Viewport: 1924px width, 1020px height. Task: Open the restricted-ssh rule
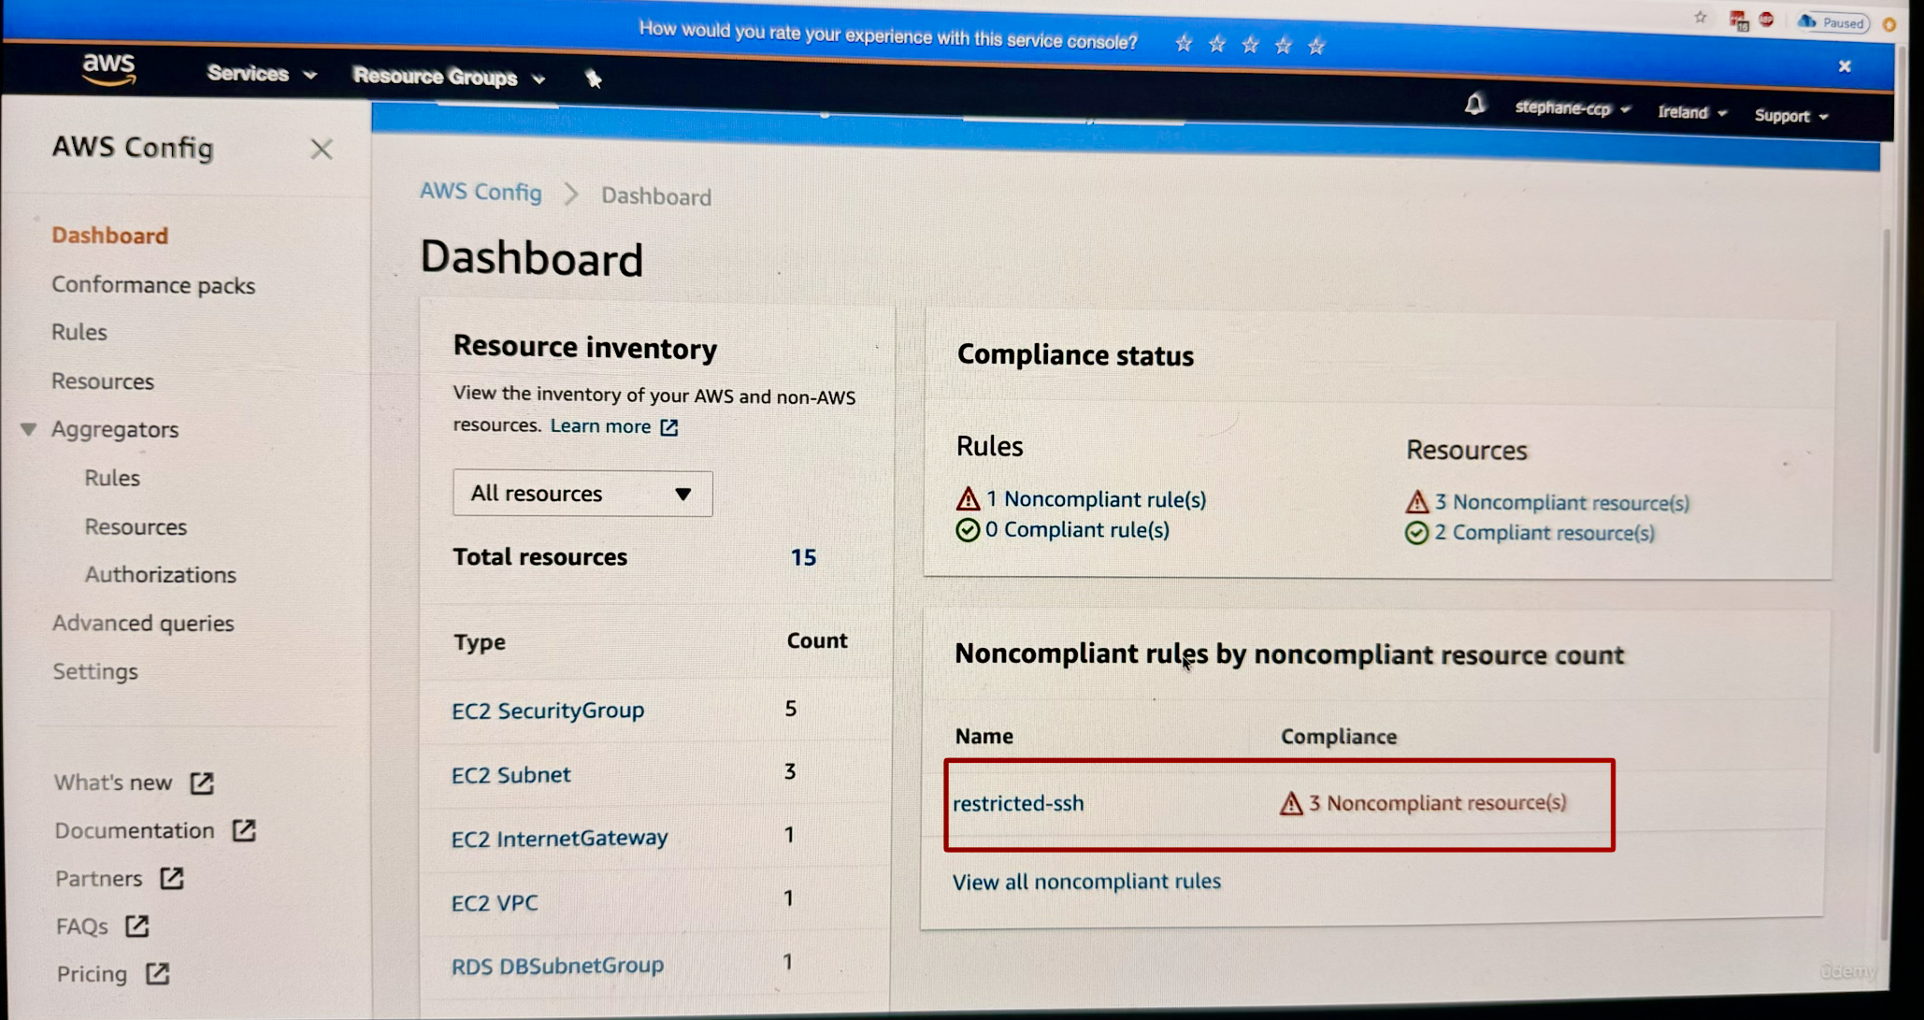click(x=1018, y=803)
